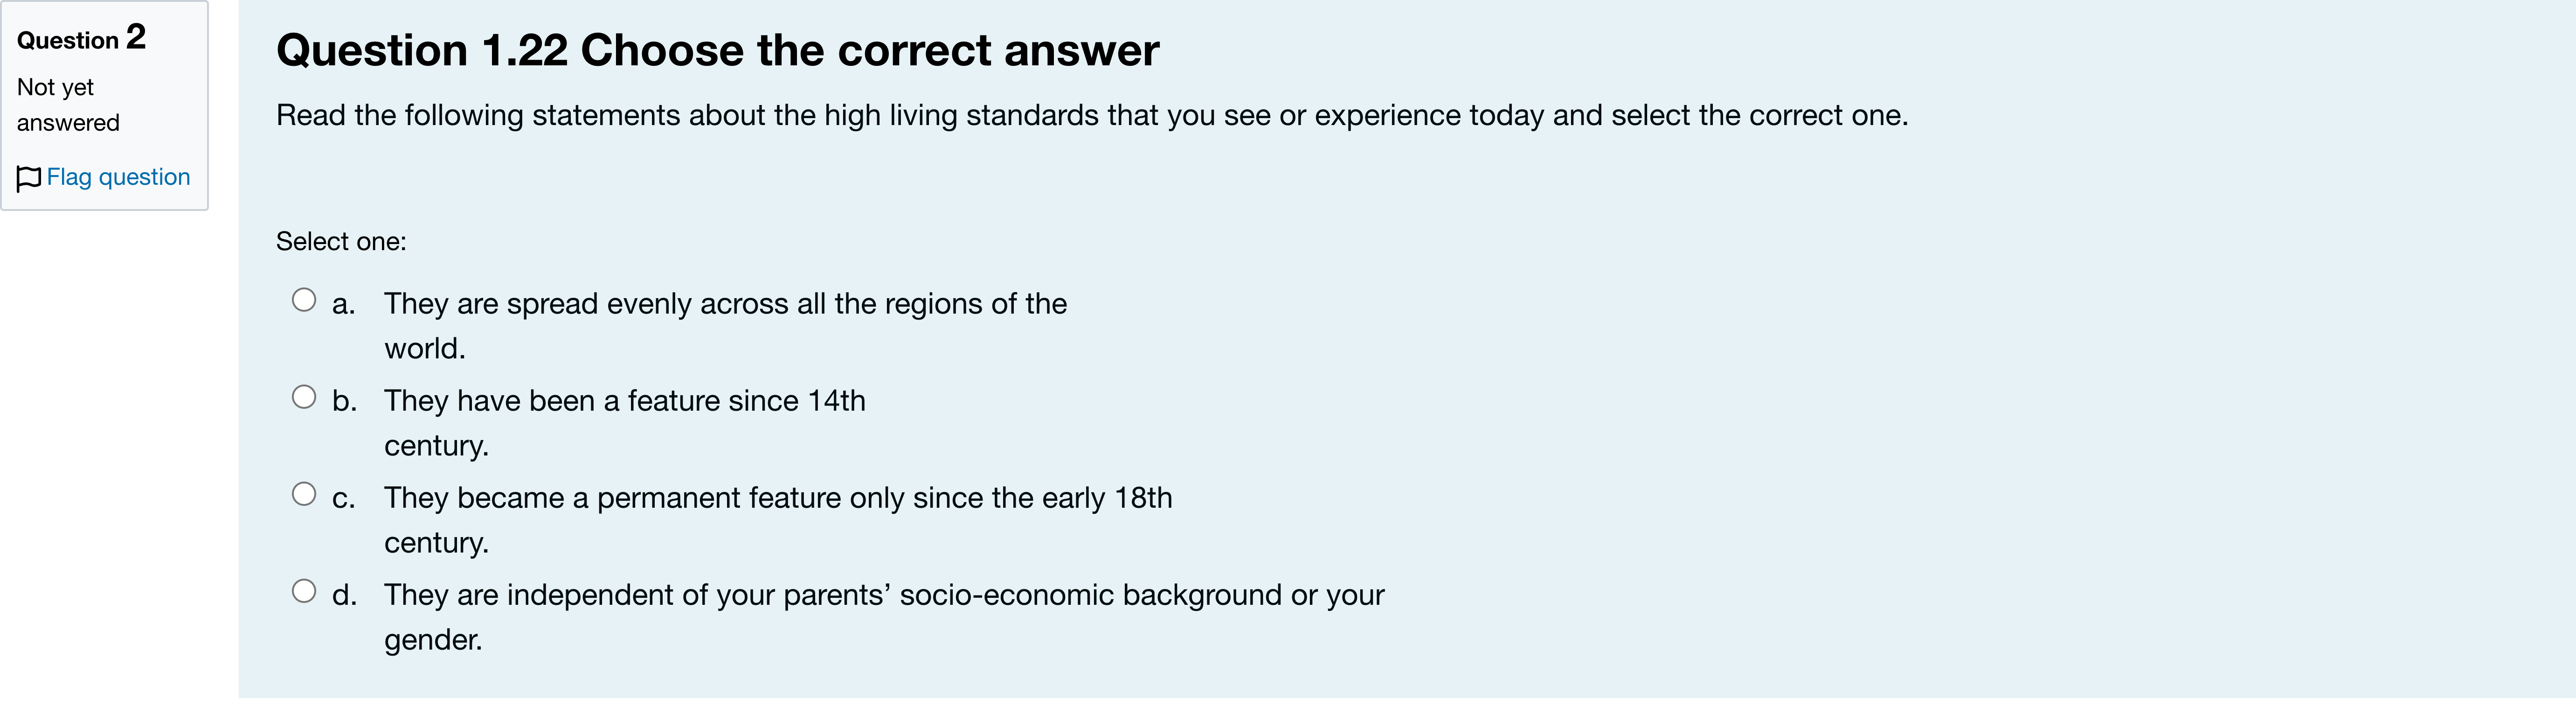Choose radio button for option b
Image resolution: width=2576 pixels, height=728 pixels.
pos(304,397)
